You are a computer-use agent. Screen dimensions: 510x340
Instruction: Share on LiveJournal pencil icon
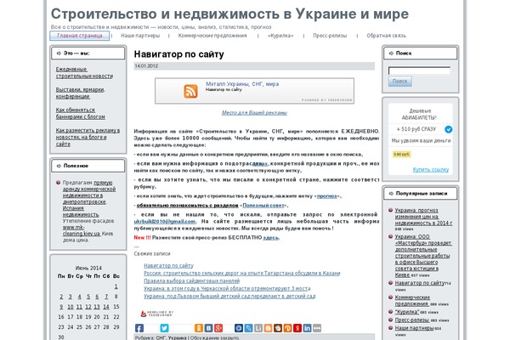pos(248,328)
